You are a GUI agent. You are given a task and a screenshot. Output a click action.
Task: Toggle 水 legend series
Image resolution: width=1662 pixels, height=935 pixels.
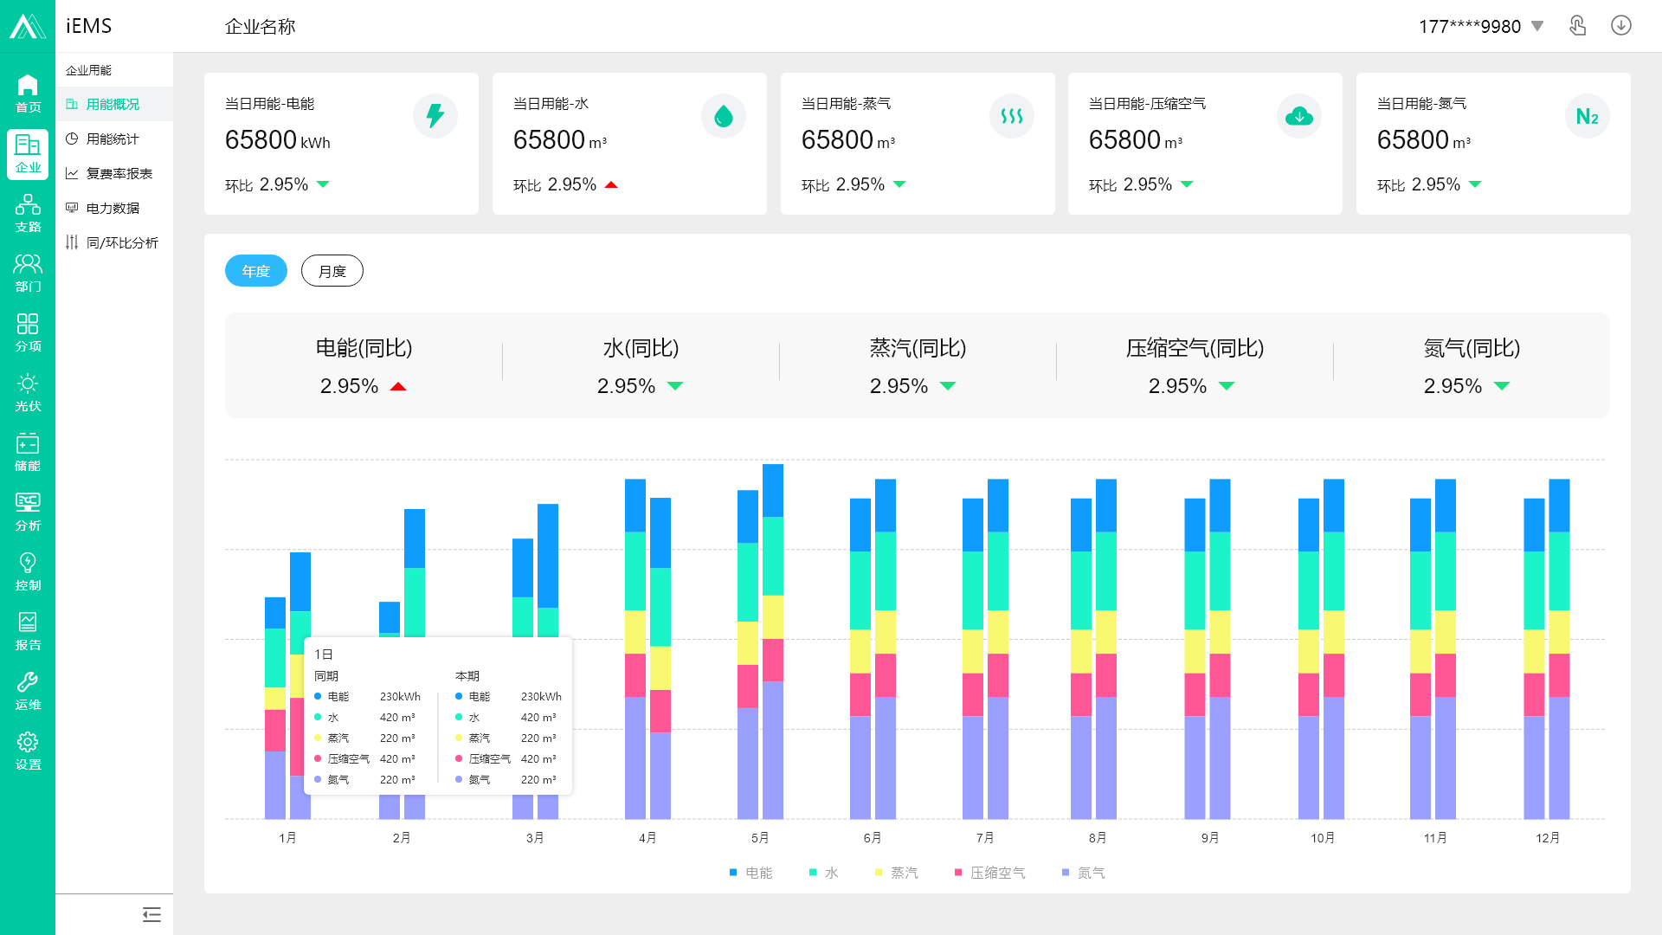tap(823, 873)
